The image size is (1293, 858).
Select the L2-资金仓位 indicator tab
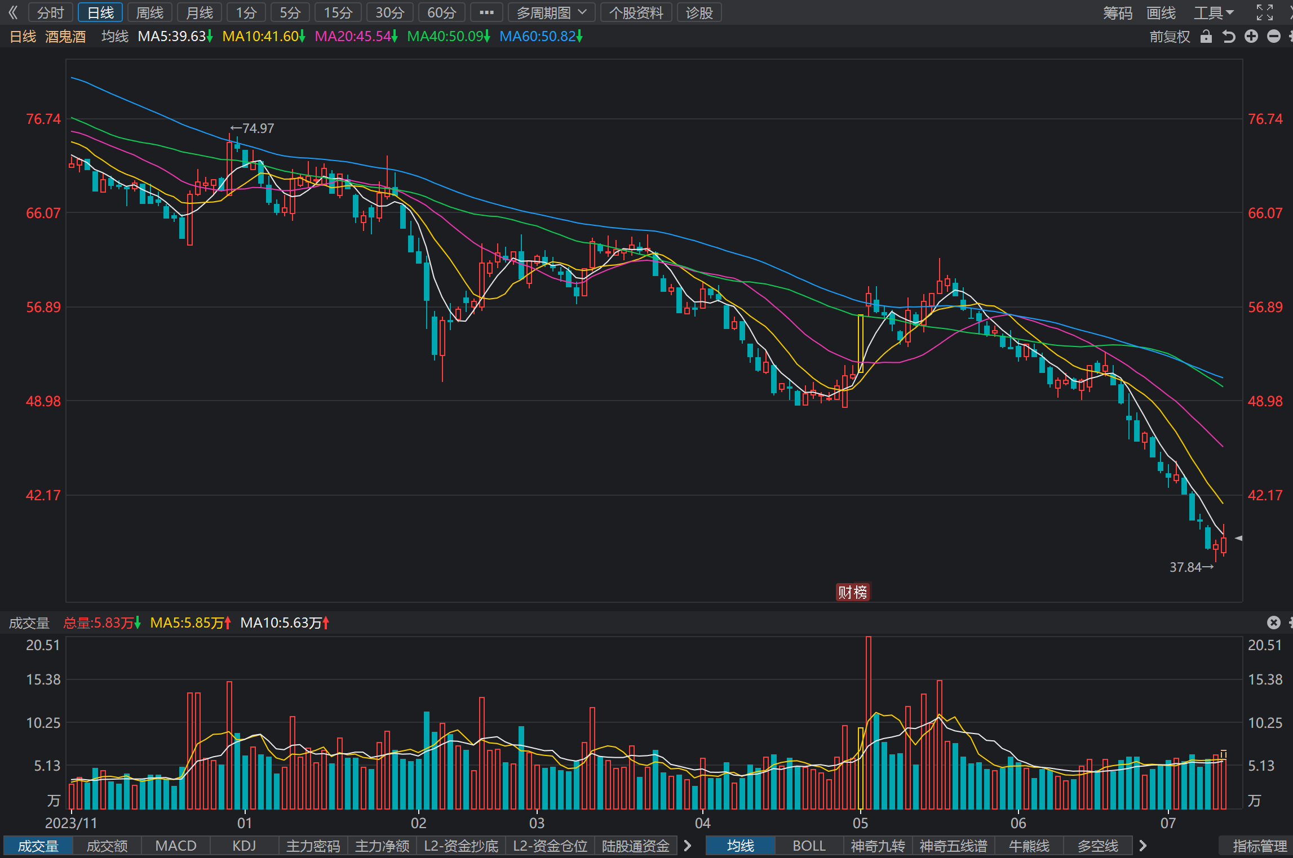point(550,846)
